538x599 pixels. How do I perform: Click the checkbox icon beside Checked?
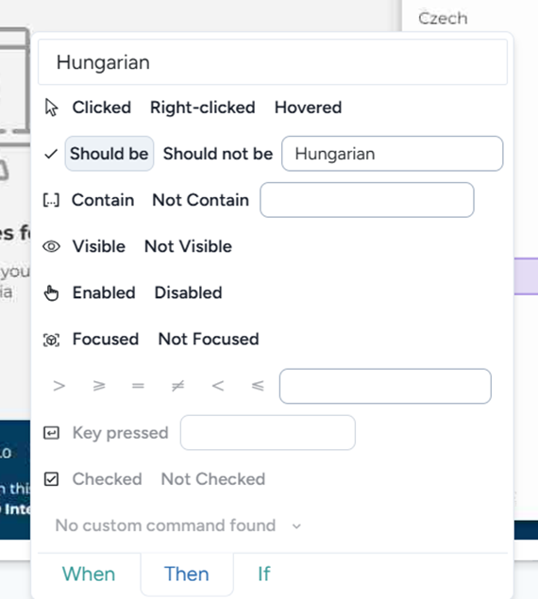point(51,479)
